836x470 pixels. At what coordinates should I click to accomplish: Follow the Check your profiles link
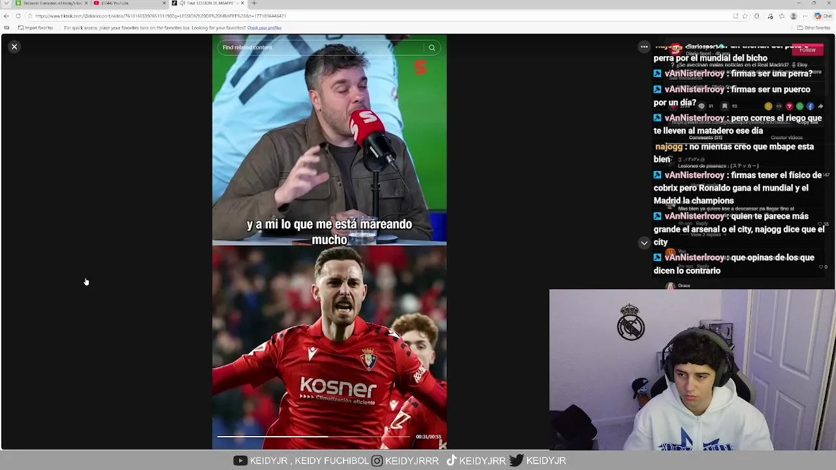(264, 28)
